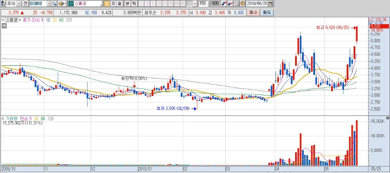Image resolution: width=390 pixels, height=173 pixels.
Task: Select the 1 interval button
Action: point(141,4)
